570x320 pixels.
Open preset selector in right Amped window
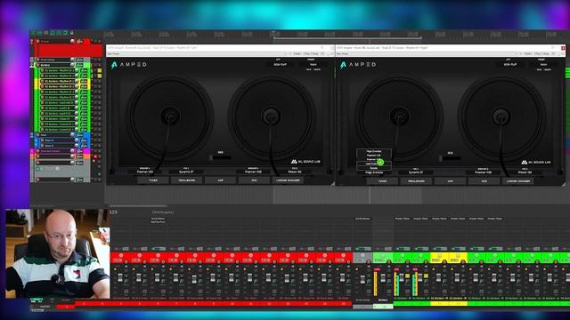click(x=543, y=64)
